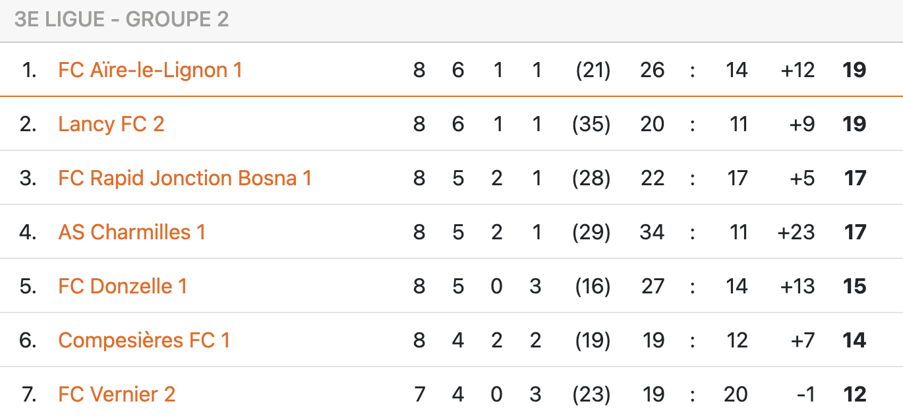Click the (35) value in Lancy FC 2's row
The image size is (903, 418).
(591, 124)
